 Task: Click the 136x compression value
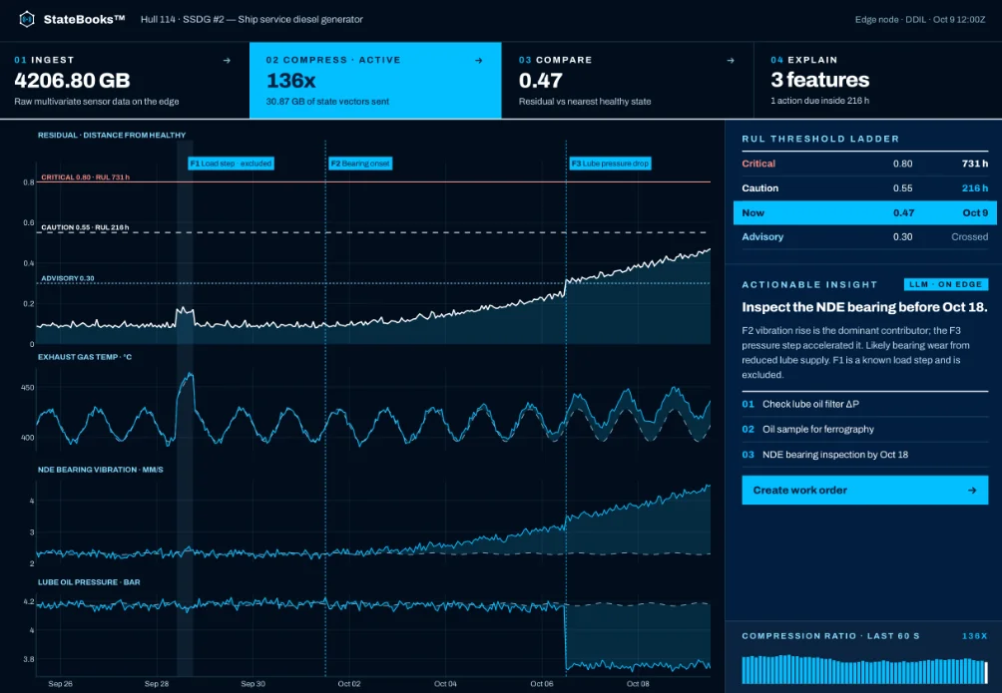click(290, 81)
